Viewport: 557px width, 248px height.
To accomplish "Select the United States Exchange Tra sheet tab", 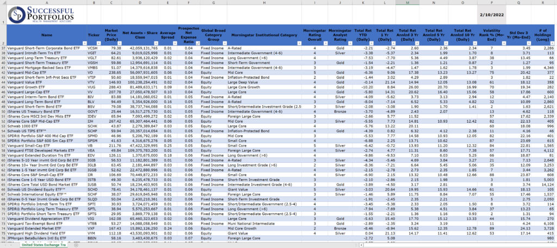I will point(43,245).
